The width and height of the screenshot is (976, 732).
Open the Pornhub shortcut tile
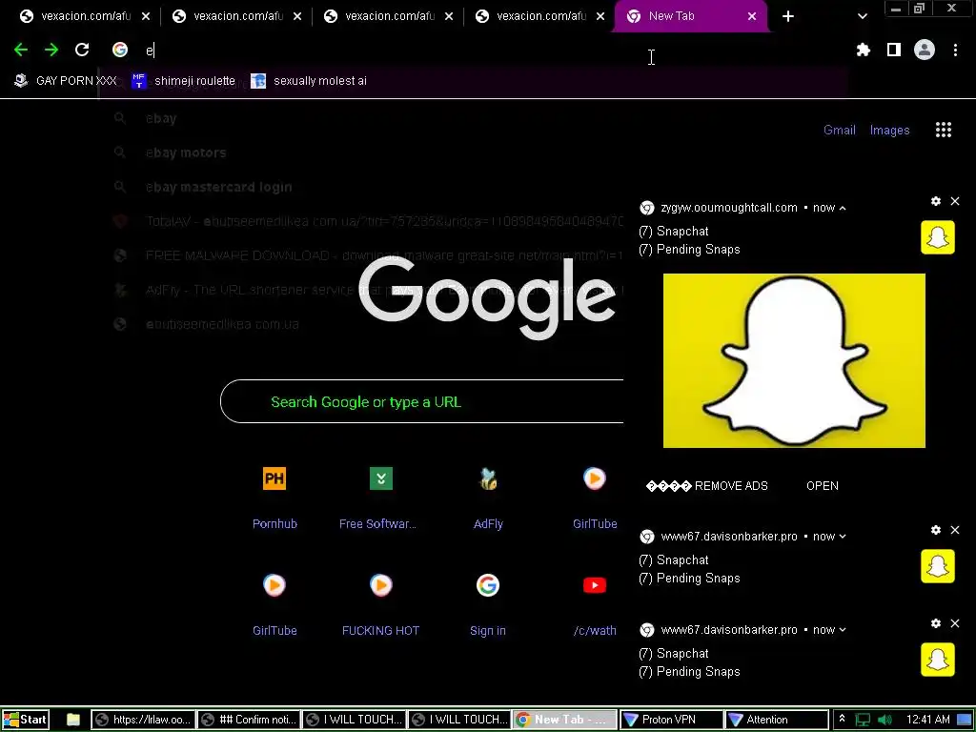click(274, 498)
